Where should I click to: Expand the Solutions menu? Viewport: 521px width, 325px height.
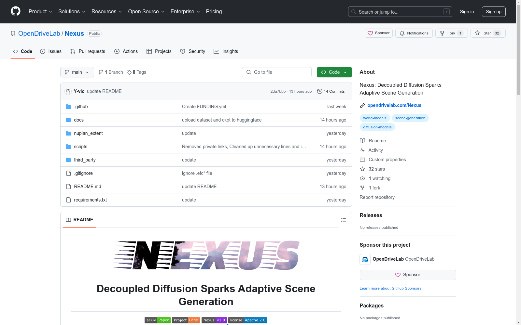pyautogui.click(x=72, y=12)
